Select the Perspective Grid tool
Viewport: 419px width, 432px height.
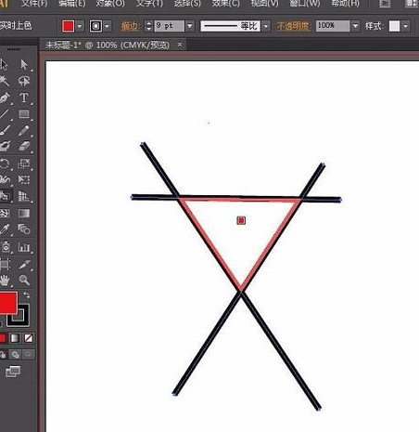(x=24, y=196)
